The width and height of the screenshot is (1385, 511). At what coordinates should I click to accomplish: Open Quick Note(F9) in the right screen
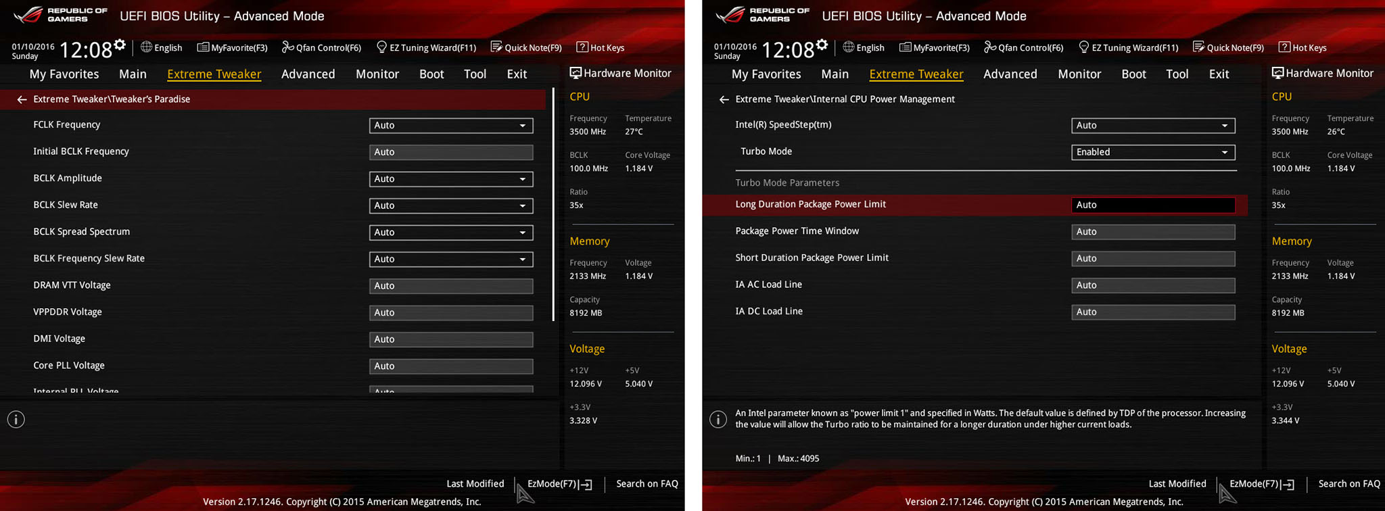tap(1228, 47)
